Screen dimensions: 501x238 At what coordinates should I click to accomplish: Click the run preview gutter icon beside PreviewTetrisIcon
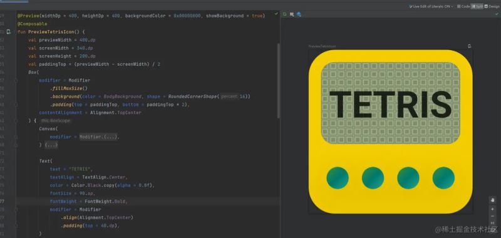coord(9,32)
